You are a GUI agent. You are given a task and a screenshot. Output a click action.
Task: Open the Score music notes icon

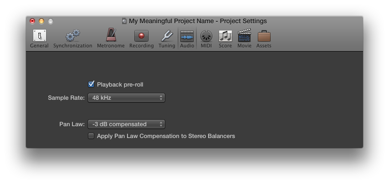(x=225, y=36)
